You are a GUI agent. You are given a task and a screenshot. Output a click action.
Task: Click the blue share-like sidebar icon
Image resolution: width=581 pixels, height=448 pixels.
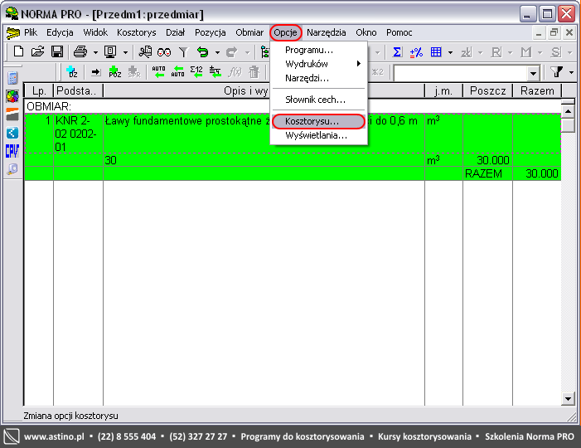click(12, 133)
